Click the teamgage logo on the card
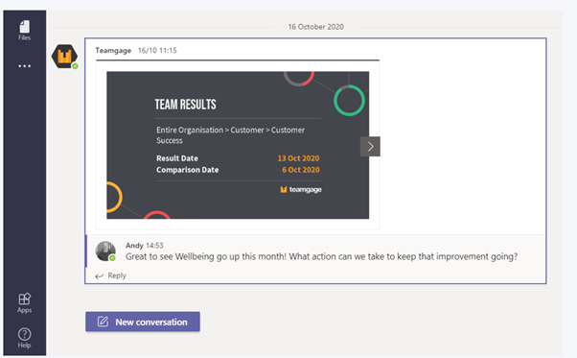This screenshot has width=577, height=358. pos(301,190)
